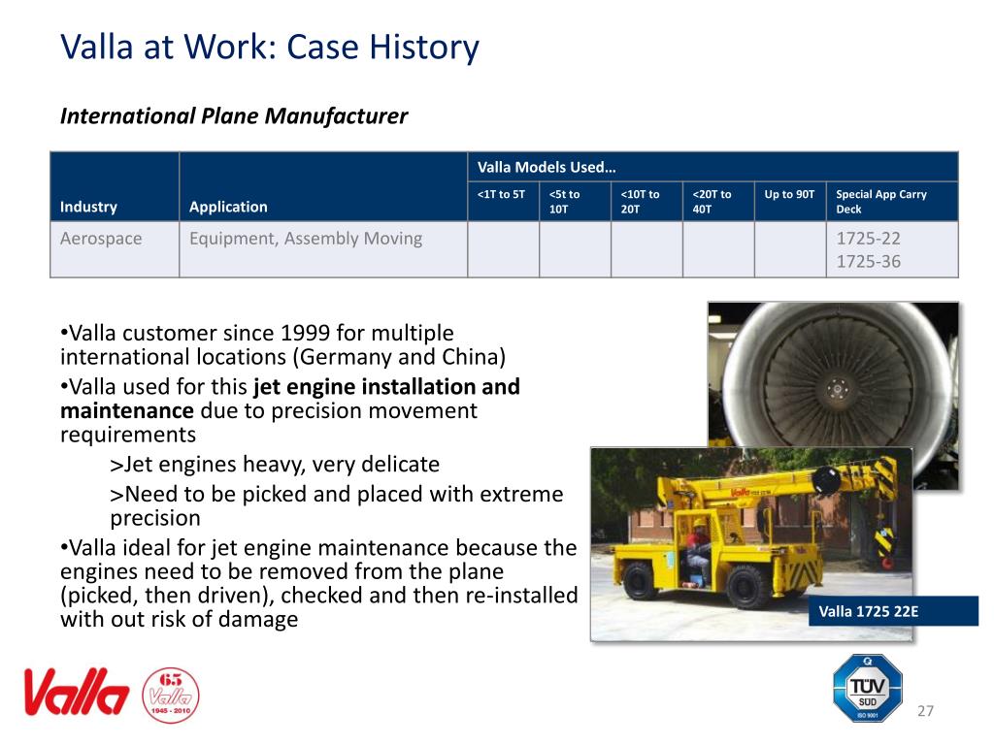Click the '1725-36' model value
The image size is (994, 745).
(868, 261)
